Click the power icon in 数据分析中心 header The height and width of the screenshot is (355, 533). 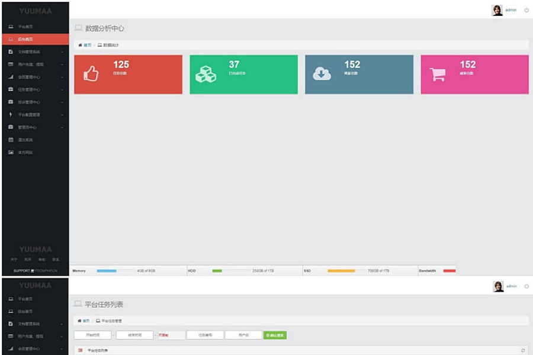[526, 10]
